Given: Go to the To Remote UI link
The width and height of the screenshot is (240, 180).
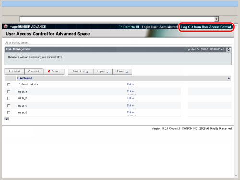Looking at the screenshot, I should 129,27.
